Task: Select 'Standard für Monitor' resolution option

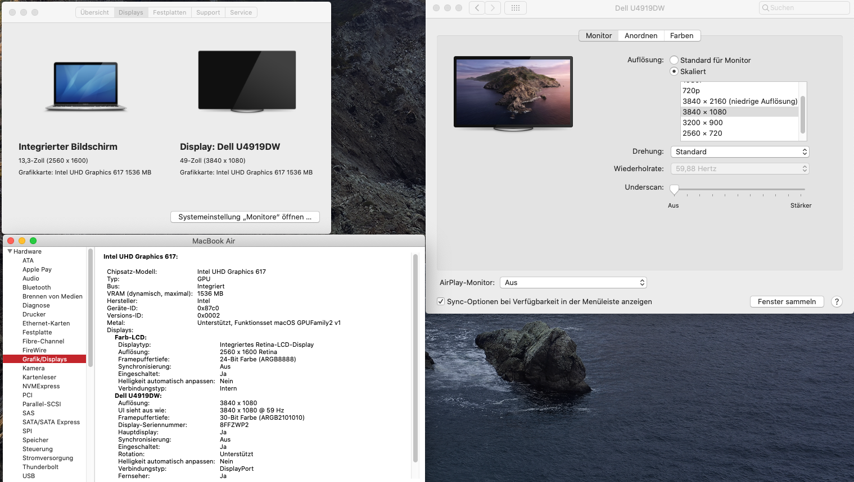Action: tap(674, 60)
